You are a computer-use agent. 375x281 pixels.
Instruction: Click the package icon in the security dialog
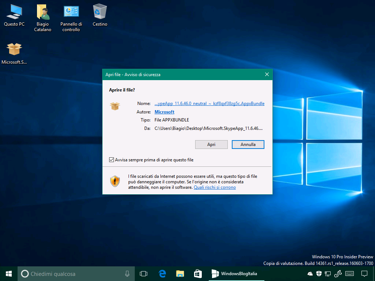tap(115, 106)
